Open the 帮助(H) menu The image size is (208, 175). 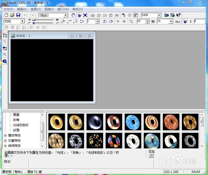tap(78, 9)
